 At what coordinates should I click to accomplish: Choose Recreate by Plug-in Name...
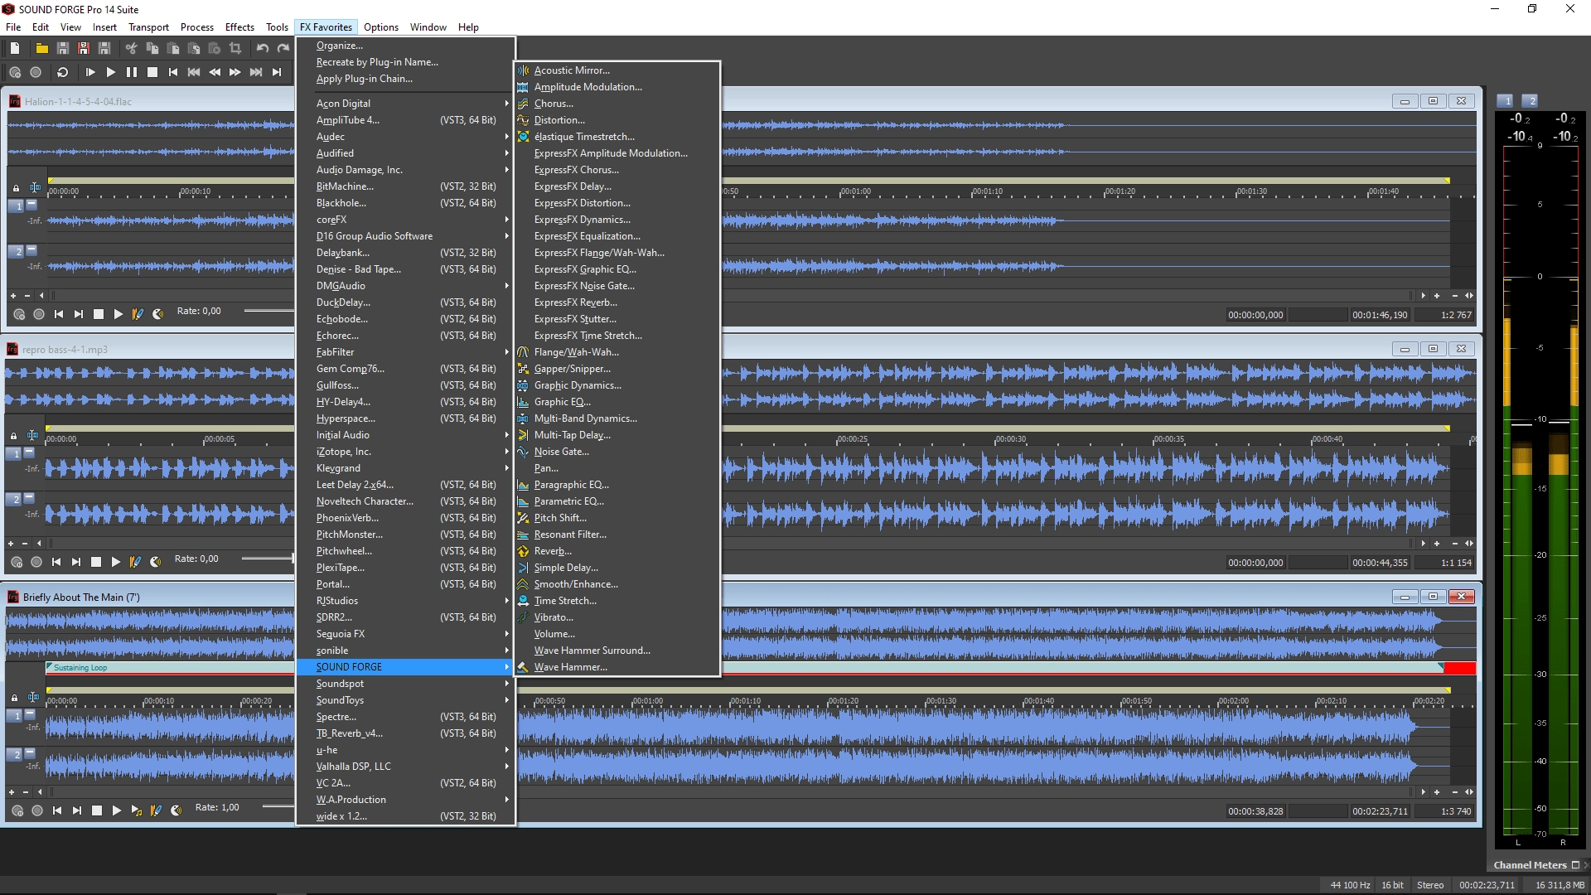405,62
